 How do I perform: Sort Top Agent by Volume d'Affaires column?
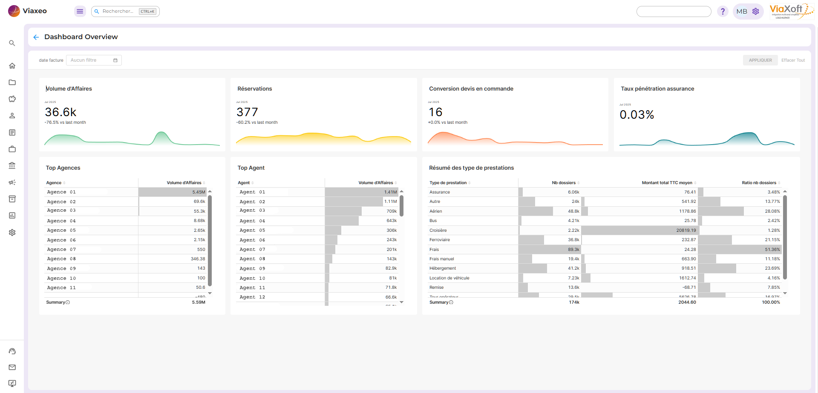pos(377,183)
